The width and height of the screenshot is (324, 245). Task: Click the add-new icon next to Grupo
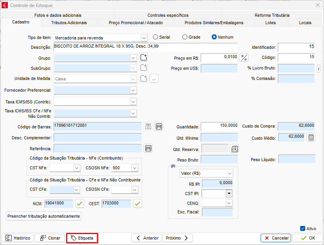pyautogui.click(x=144, y=58)
